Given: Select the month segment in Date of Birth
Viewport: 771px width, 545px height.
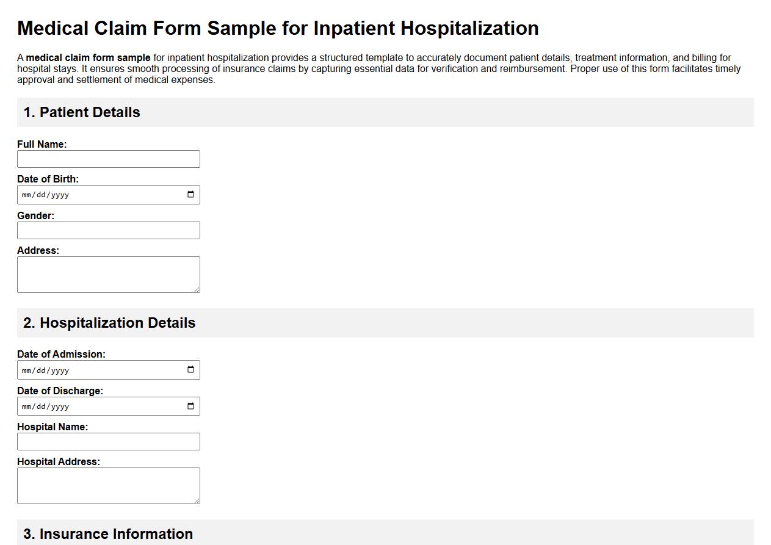Looking at the screenshot, I should pos(26,194).
